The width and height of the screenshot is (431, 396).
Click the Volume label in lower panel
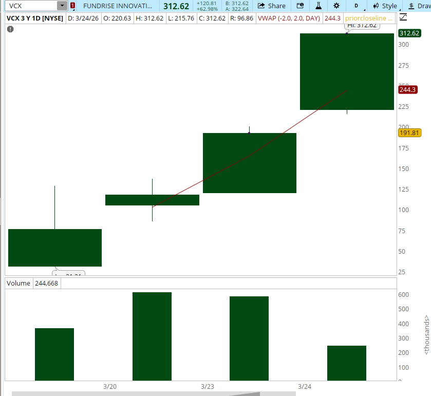pos(18,283)
